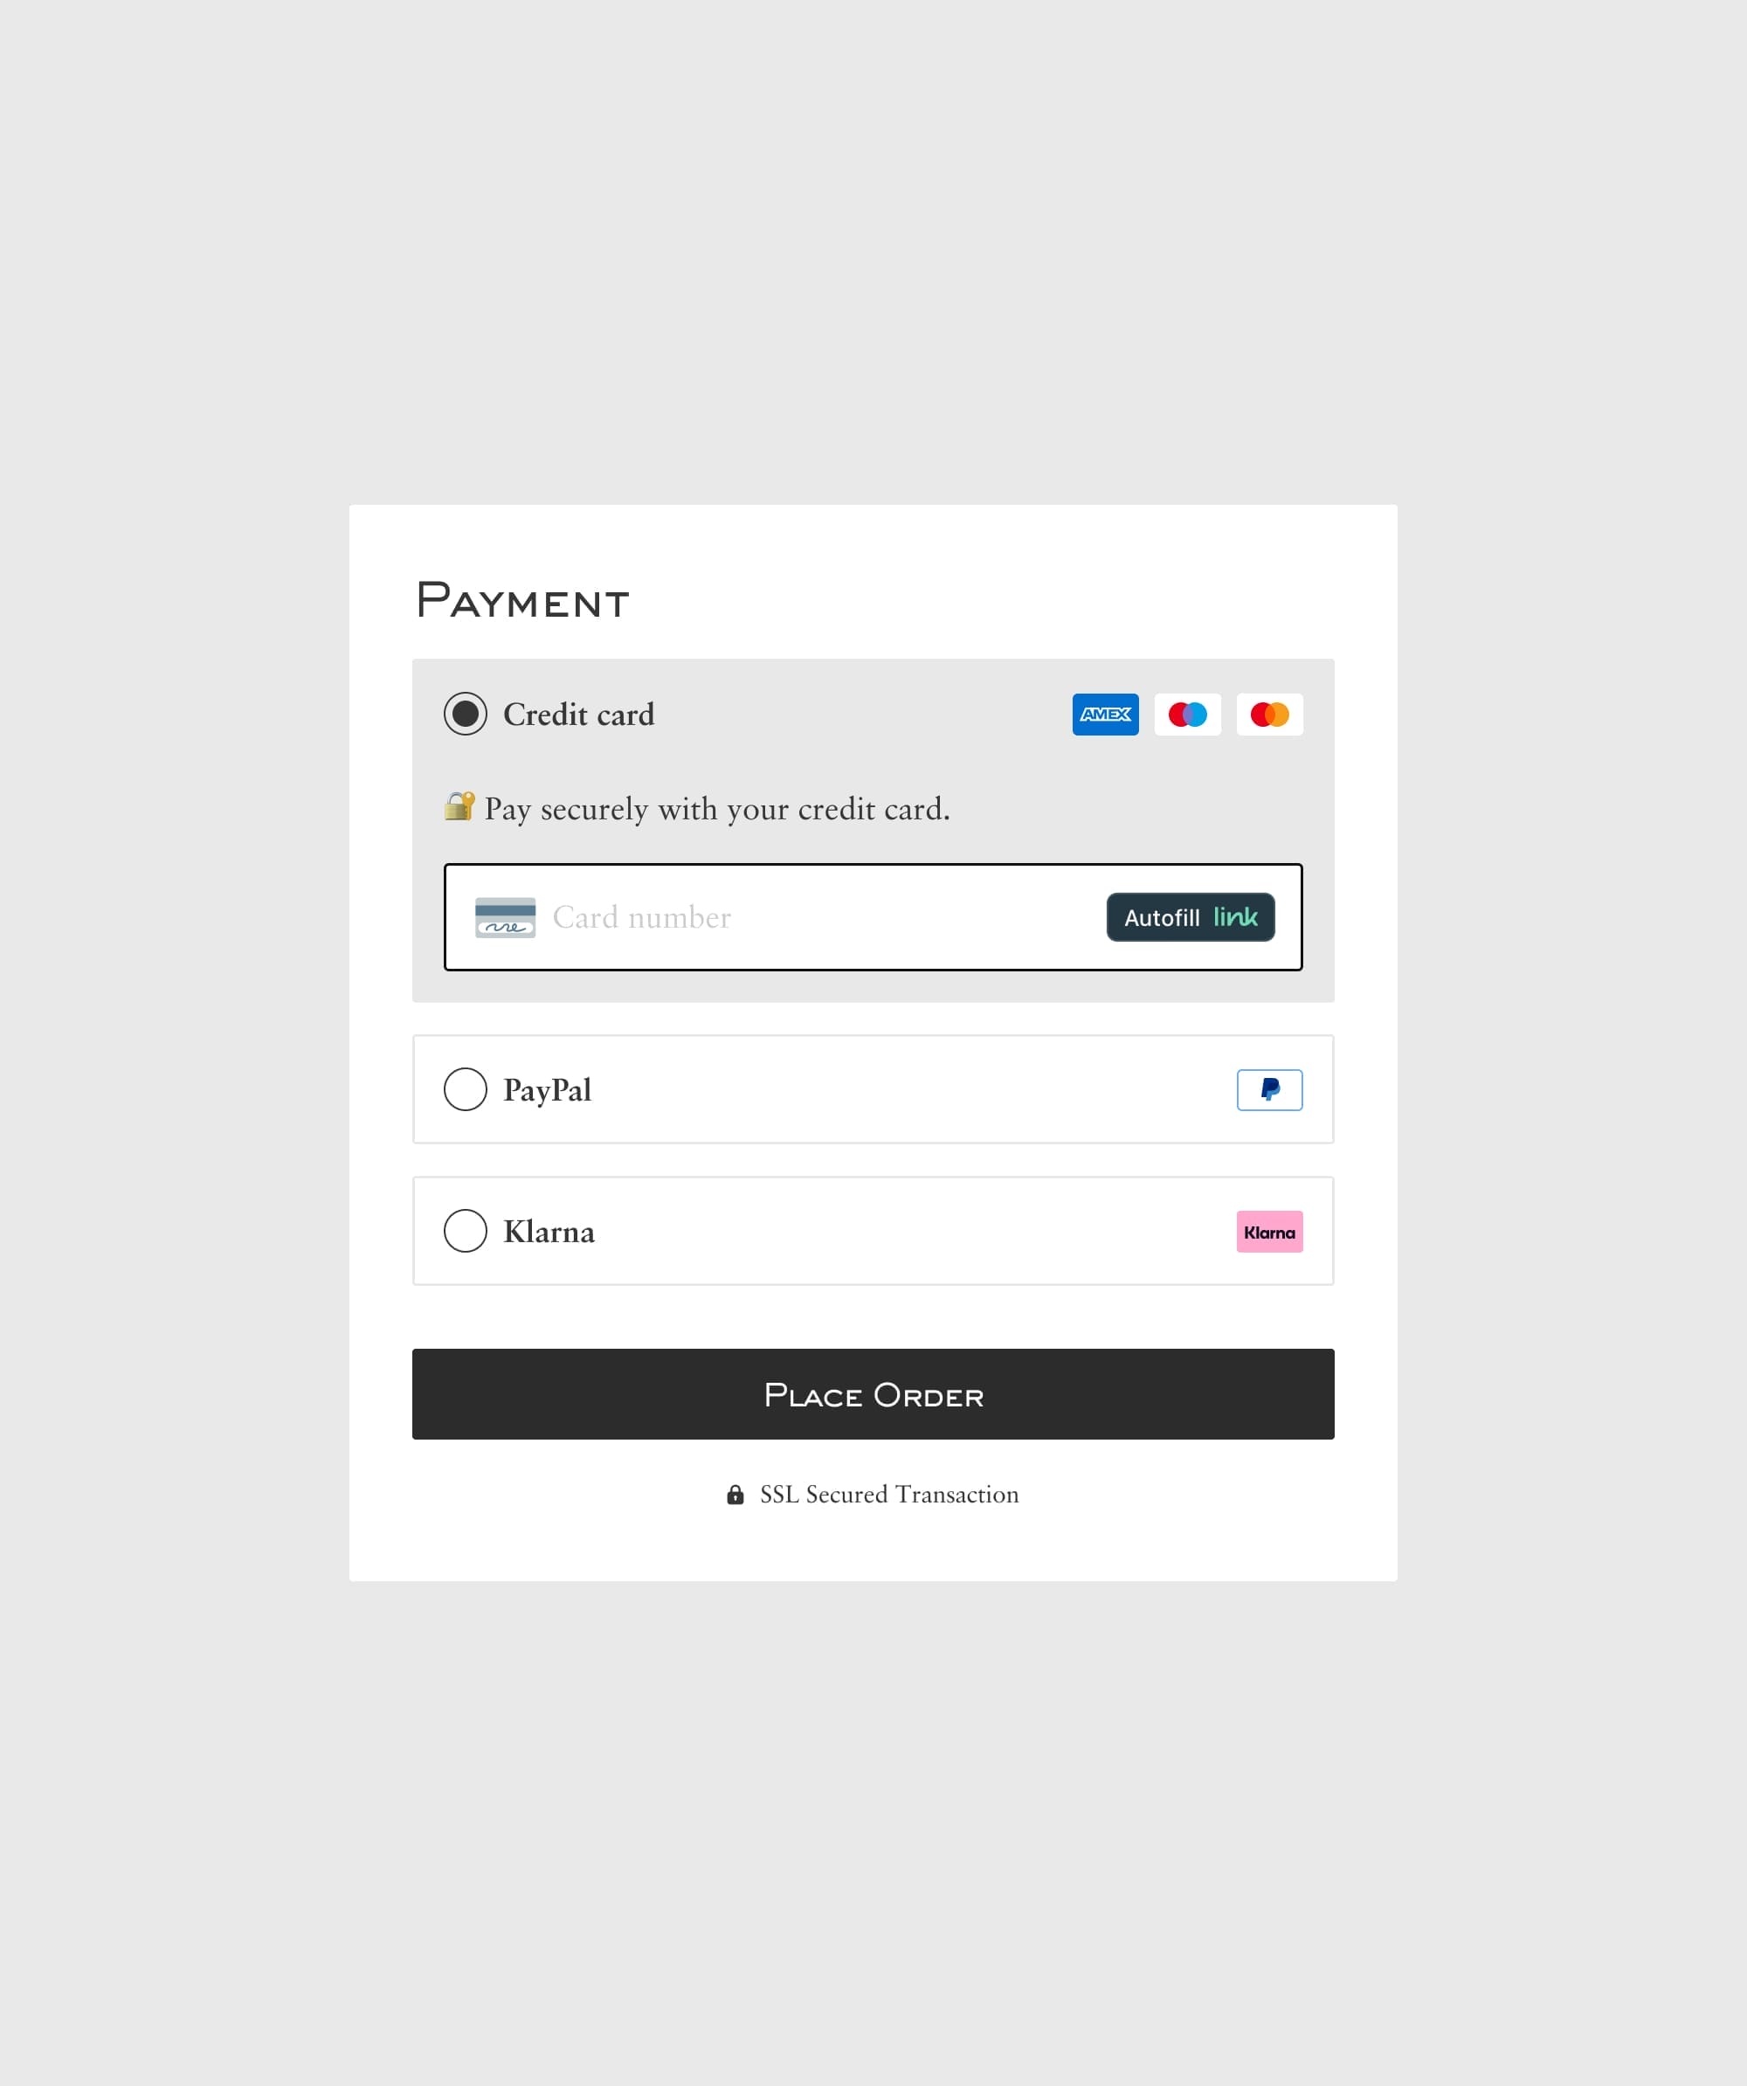1747x2086 pixels.
Task: Click the SSL Secured Transaction label
Action: tap(889, 1494)
